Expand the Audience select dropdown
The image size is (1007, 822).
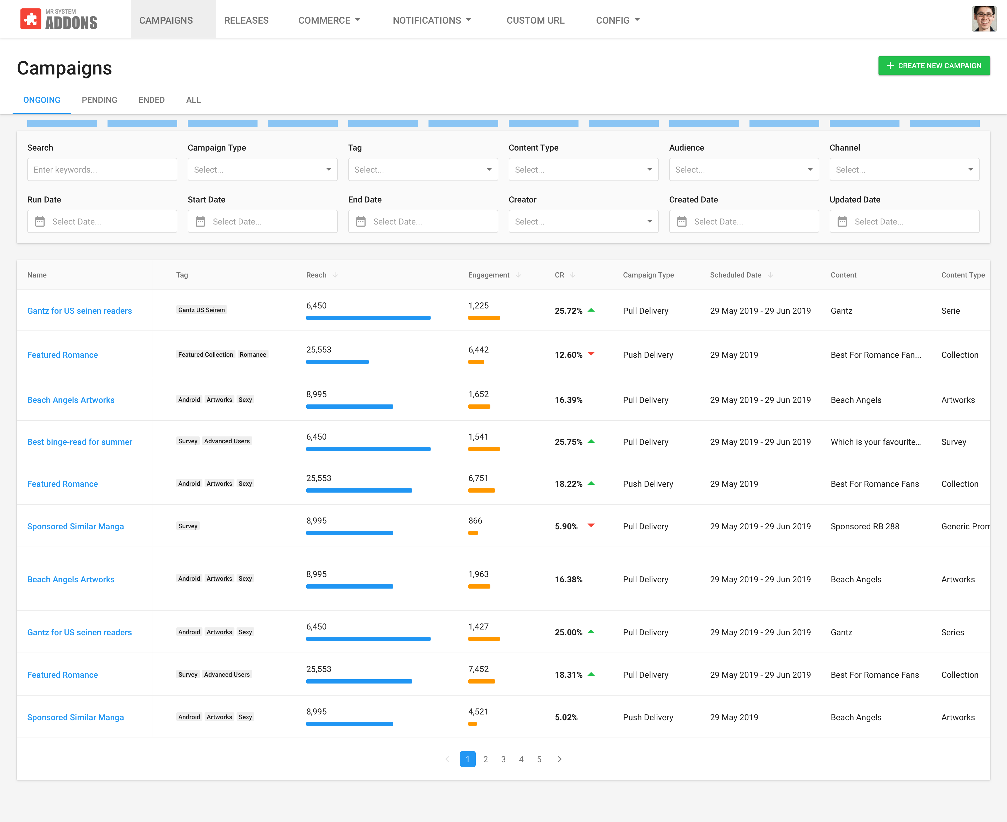click(743, 169)
